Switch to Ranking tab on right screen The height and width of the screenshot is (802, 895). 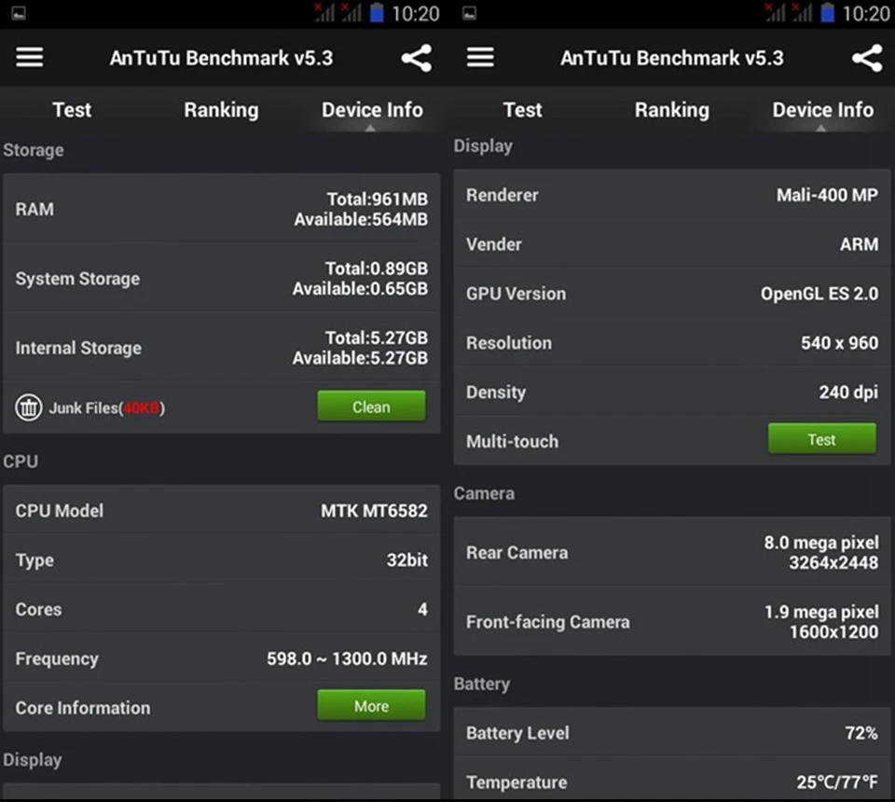(672, 110)
